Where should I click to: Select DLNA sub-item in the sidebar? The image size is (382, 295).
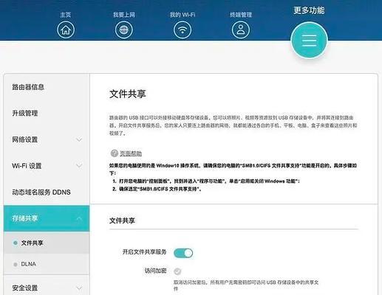pos(47,264)
